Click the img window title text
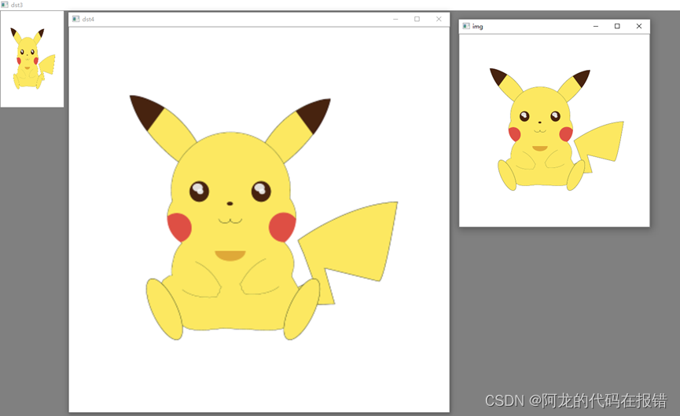The width and height of the screenshot is (680, 416). tap(477, 27)
